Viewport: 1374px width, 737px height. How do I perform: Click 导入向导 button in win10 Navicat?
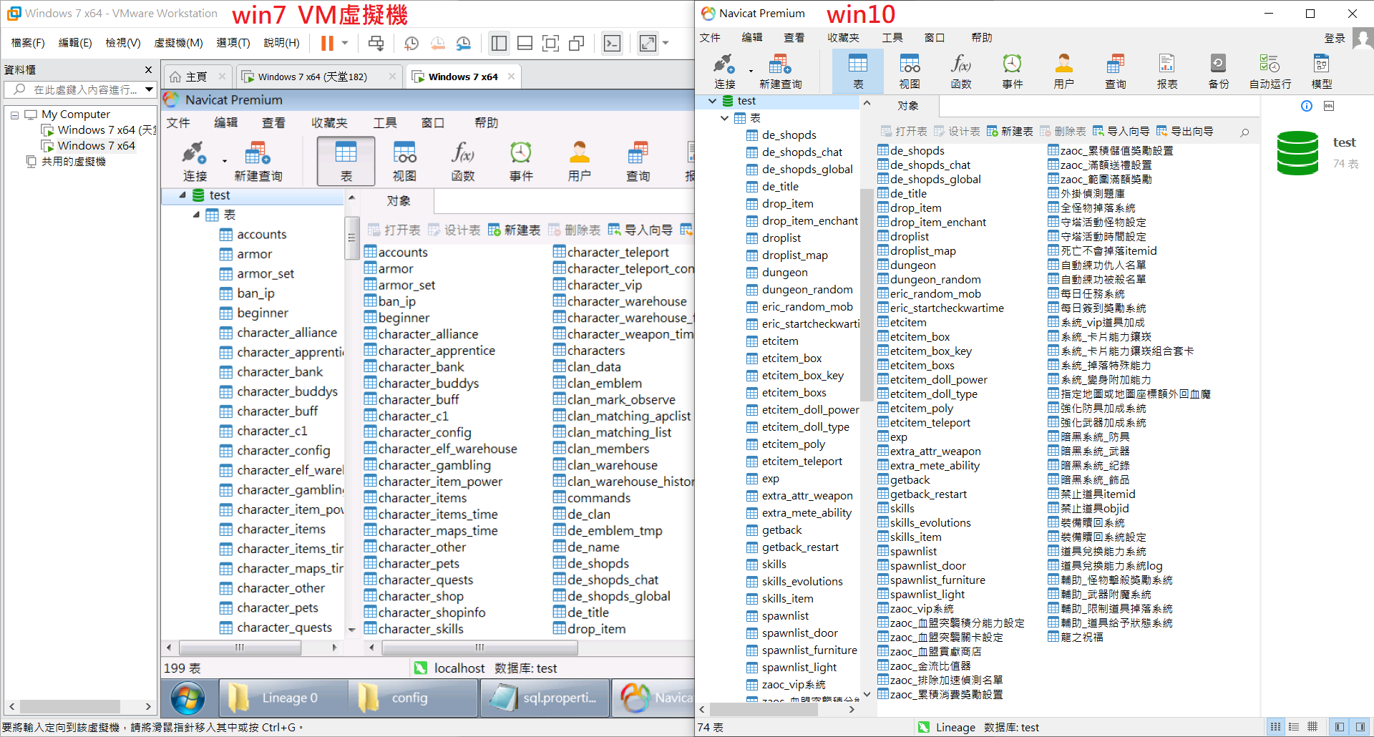coord(1121,132)
